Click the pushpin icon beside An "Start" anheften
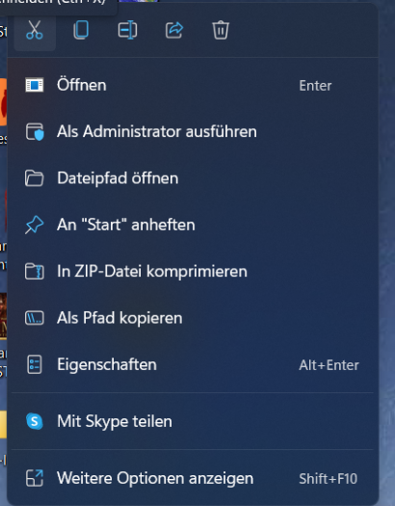395x506 pixels. click(34, 225)
